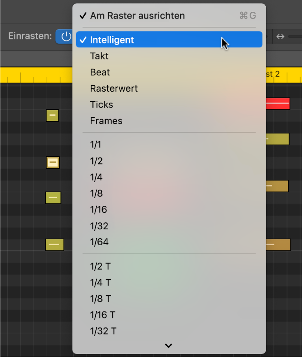
Task: Choose 'Beat' snap option
Action: 100,72
